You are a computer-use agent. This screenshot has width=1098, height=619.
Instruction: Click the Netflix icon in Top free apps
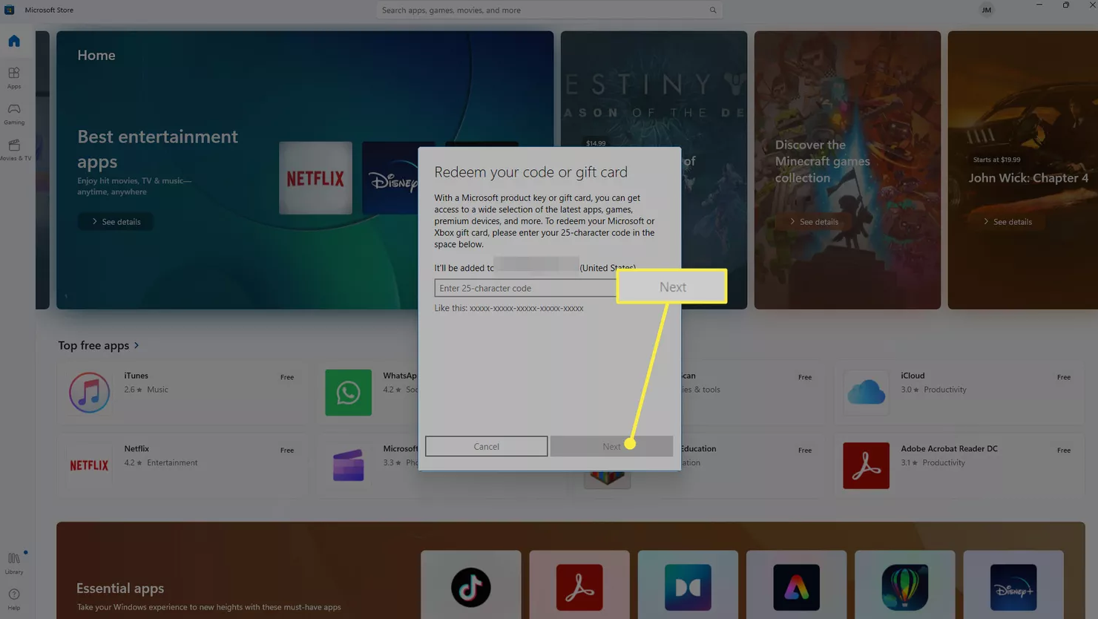coord(89,465)
